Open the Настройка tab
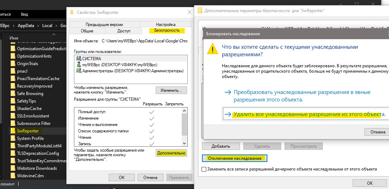 tap(165, 24)
